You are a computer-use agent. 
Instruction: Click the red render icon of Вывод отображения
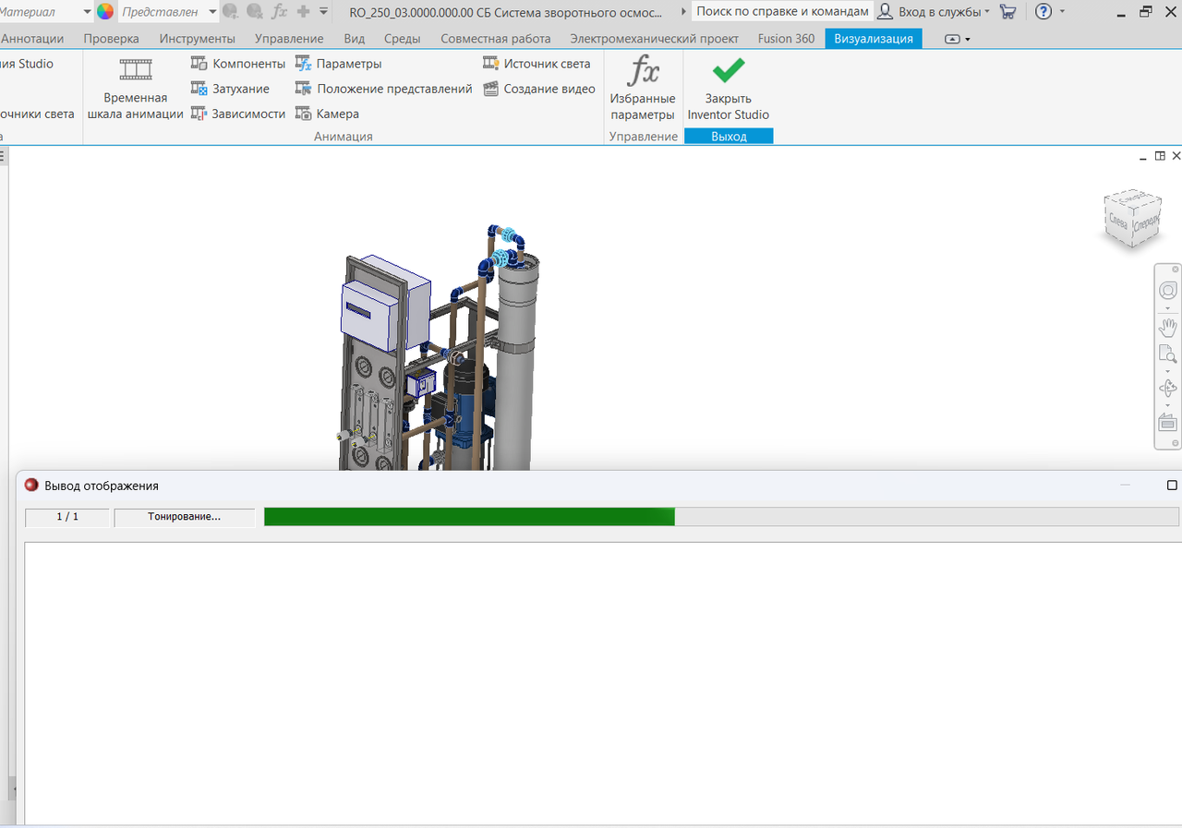pos(31,486)
